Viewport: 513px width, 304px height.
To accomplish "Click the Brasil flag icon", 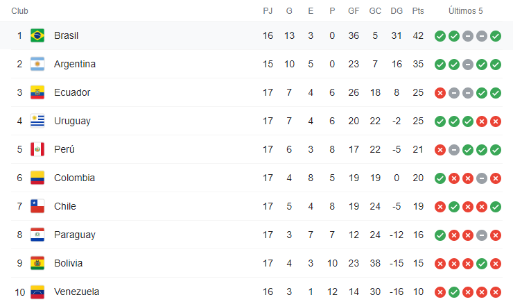I will [37, 35].
